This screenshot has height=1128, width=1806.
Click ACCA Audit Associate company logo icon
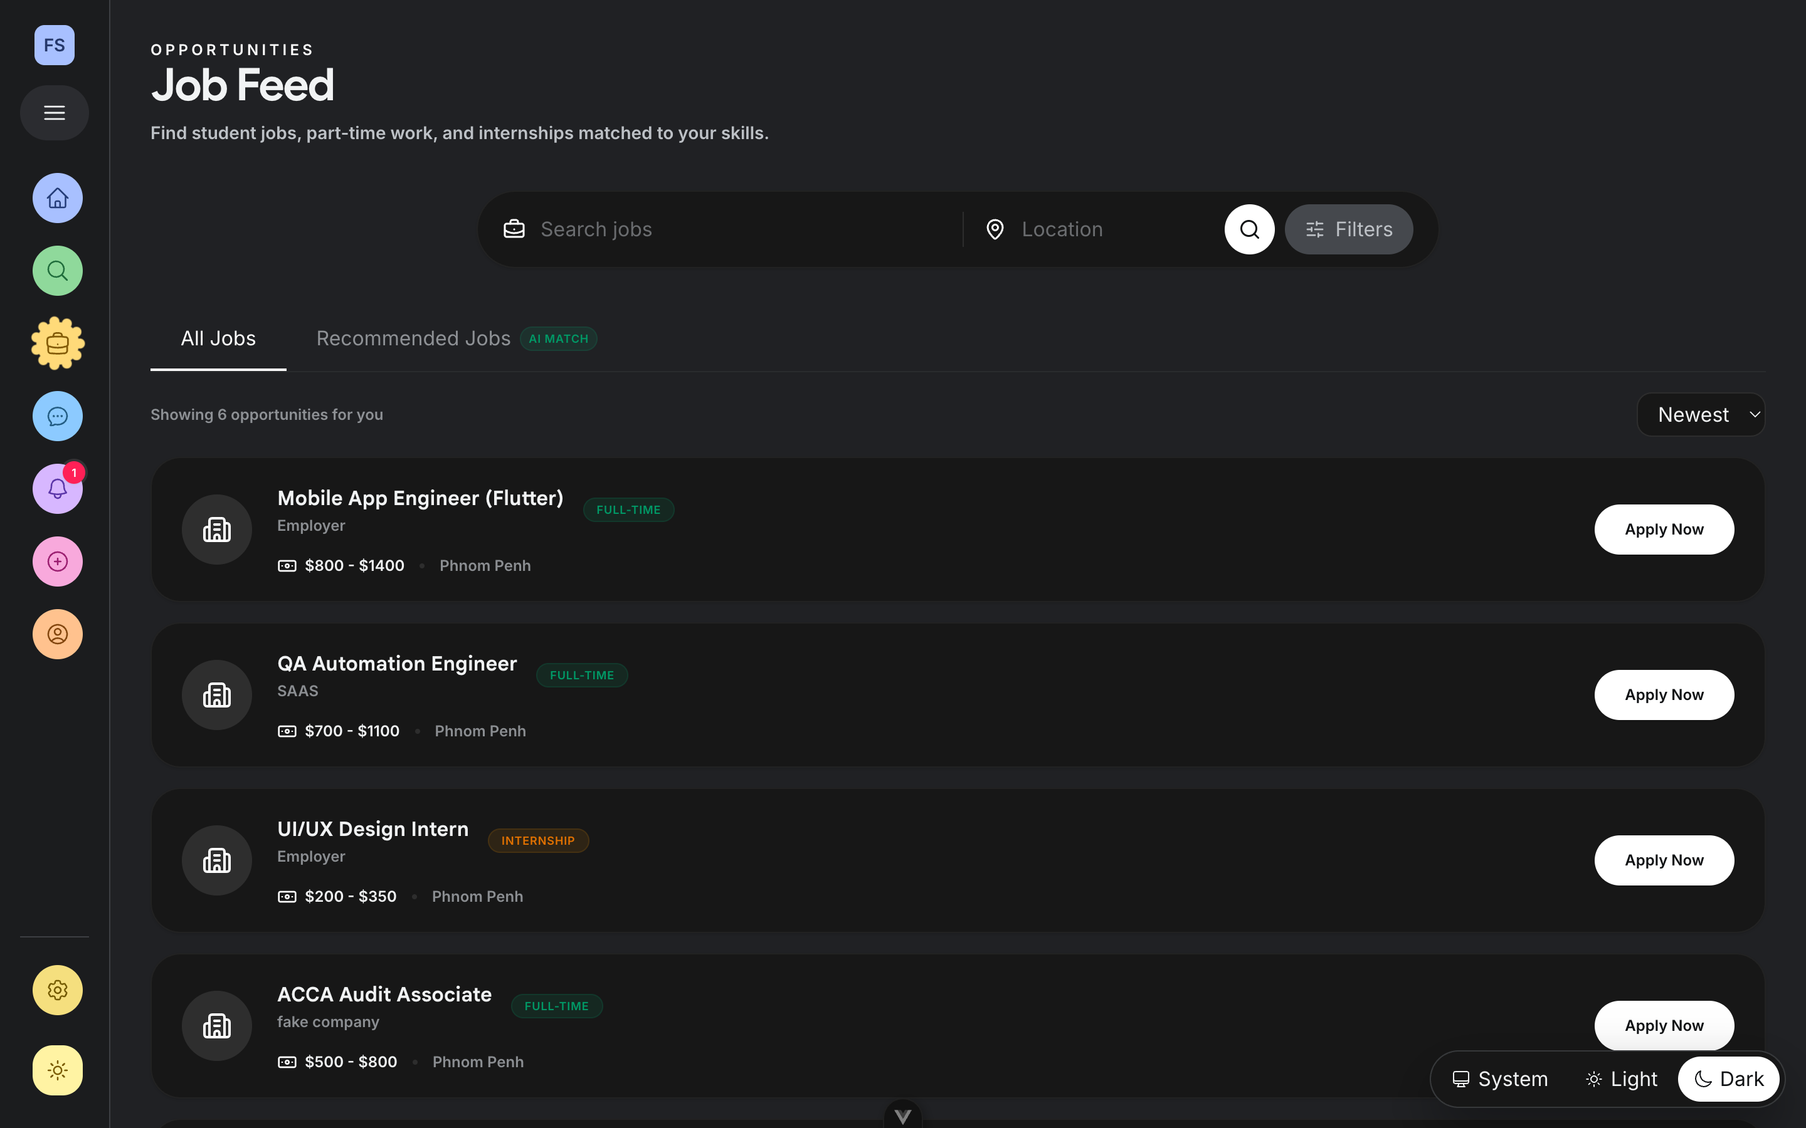coord(217,1026)
